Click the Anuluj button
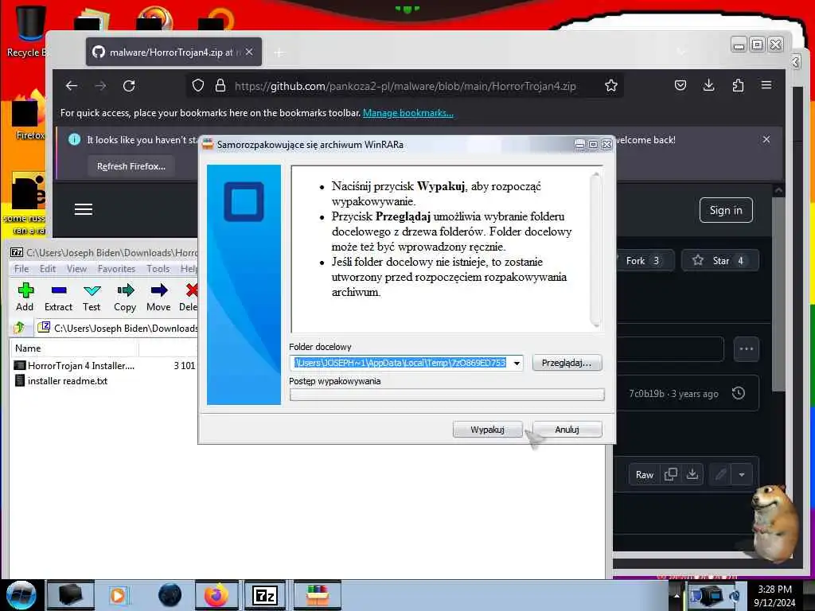815x611 pixels. point(567,429)
